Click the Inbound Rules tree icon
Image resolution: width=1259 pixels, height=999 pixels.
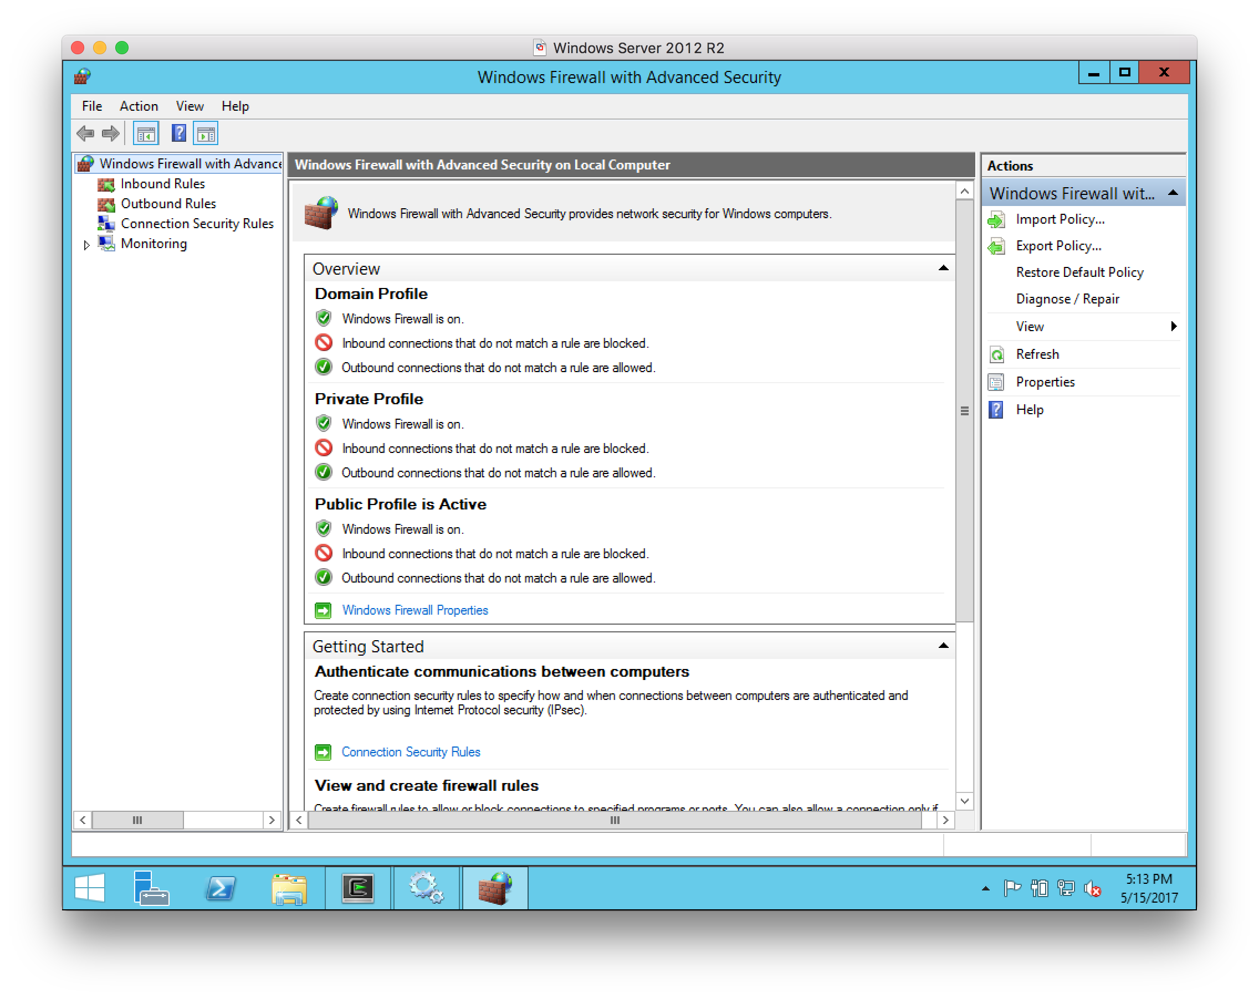coord(106,184)
